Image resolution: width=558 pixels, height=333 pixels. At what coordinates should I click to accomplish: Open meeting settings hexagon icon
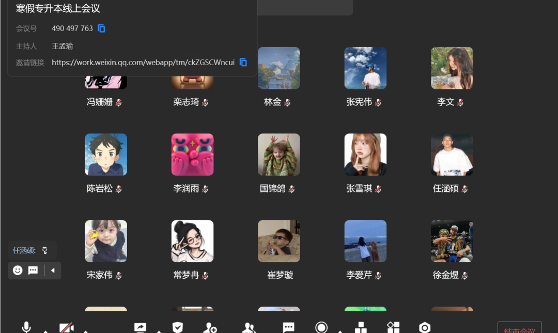point(425,327)
